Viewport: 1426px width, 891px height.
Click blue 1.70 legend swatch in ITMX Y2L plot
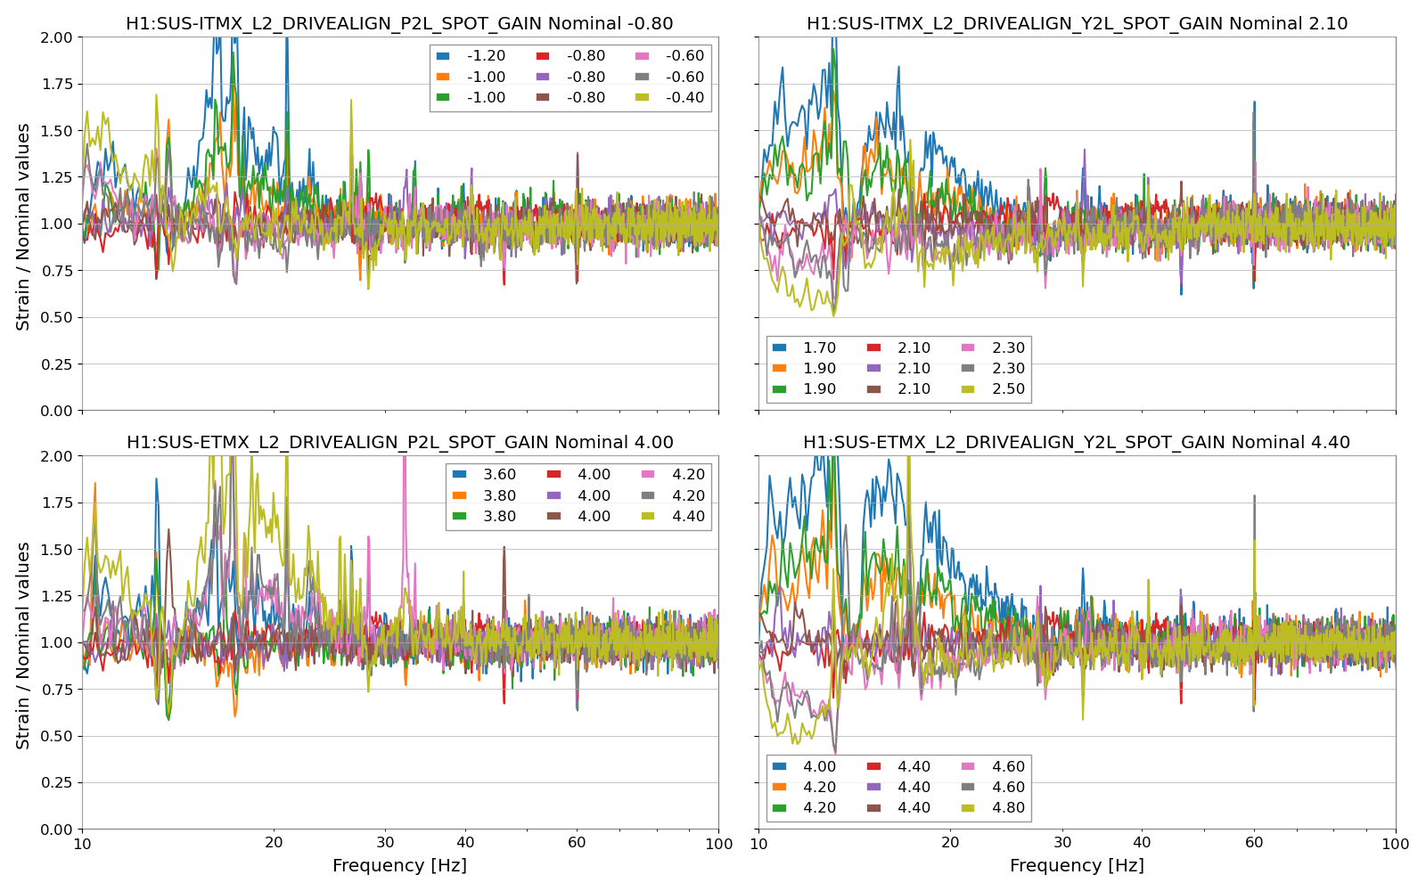tap(779, 347)
